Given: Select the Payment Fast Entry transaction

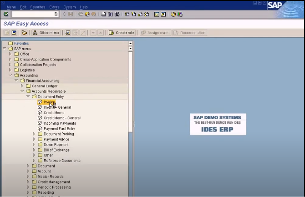Looking at the screenshot, I should [x=59, y=129].
